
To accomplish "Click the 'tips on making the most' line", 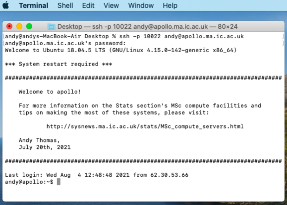I will click(114, 112).
